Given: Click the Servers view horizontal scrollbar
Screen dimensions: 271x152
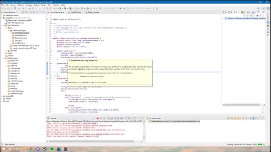Looking at the screenshot, I should pos(242,105).
